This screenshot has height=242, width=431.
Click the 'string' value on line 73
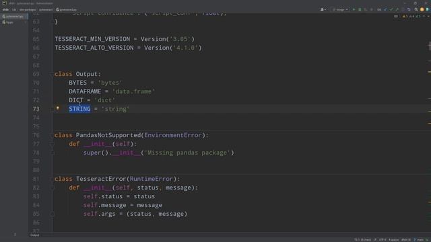(115, 109)
